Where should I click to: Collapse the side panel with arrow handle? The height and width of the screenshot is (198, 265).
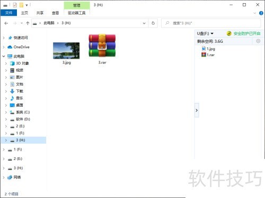(197, 110)
